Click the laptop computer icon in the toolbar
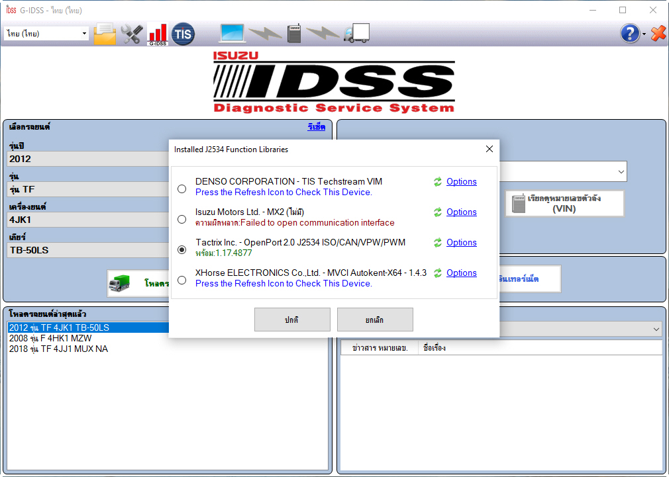 (232, 33)
